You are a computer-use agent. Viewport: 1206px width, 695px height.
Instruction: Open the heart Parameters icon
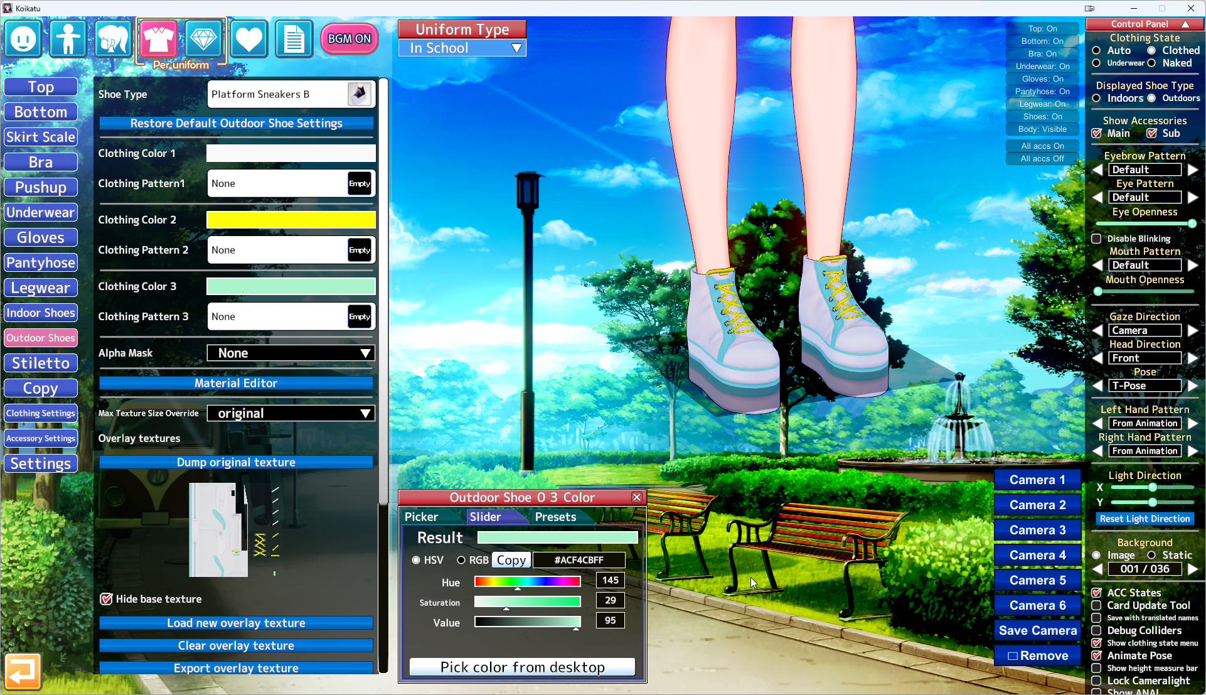[x=248, y=39]
